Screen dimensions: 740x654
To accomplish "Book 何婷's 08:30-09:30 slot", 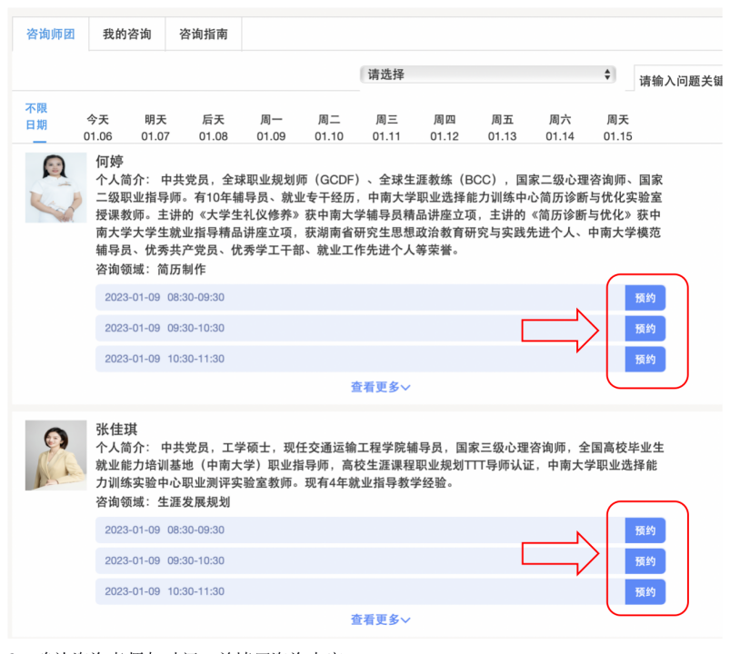I will 645,298.
